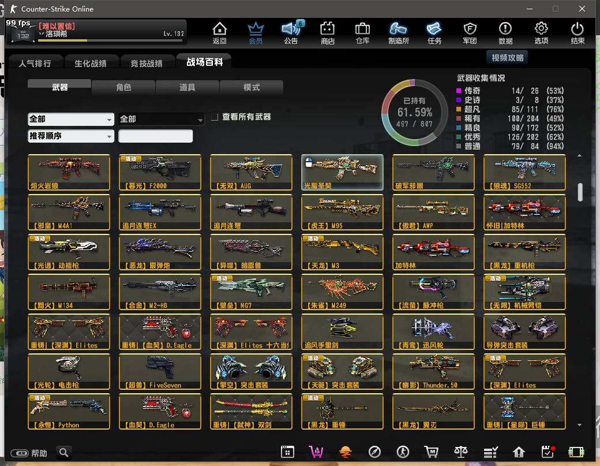Click the running character icon in bottom bar
600x466 pixels.
(x=403, y=452)
